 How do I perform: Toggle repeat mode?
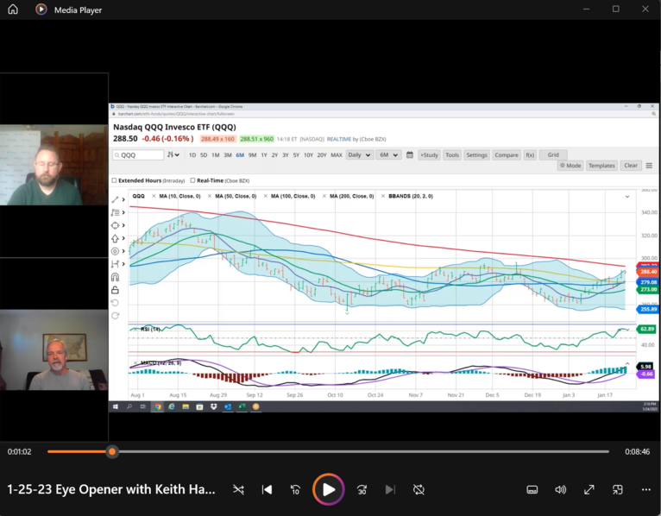[x=419, y=489]
